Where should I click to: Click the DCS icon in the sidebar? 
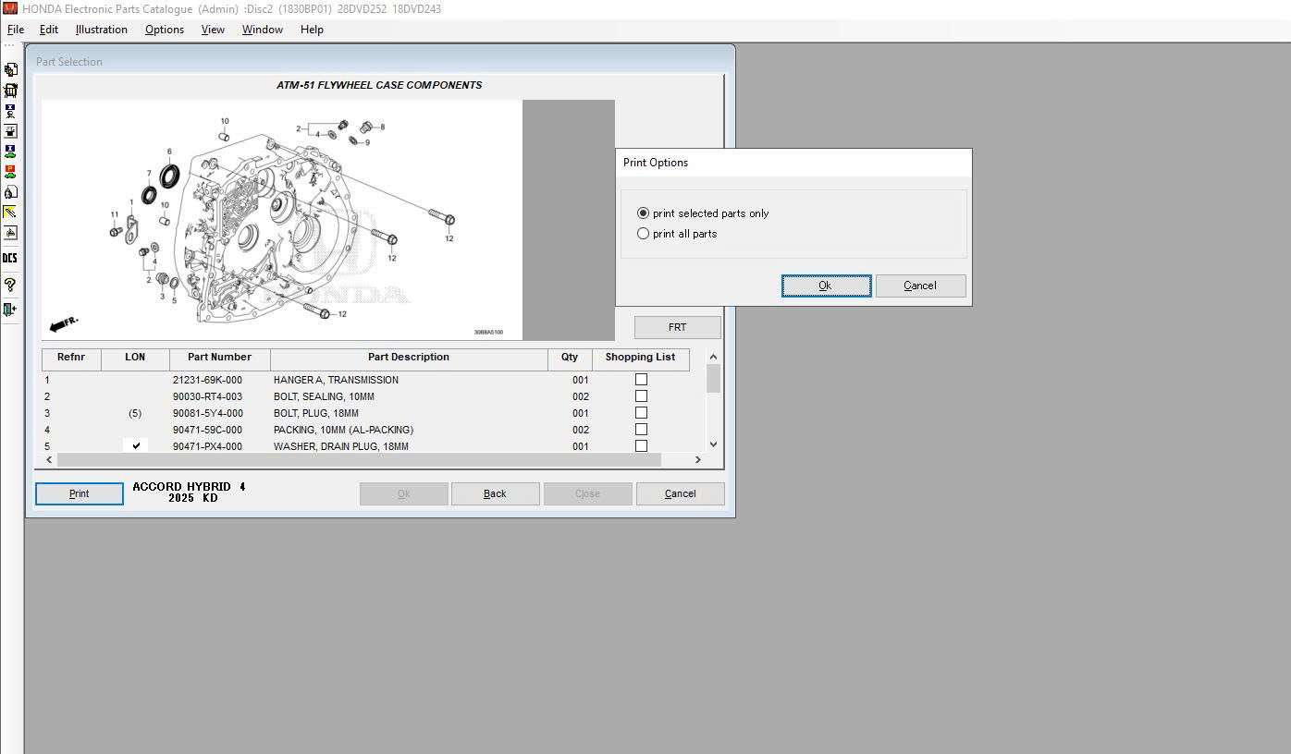pyautogui.click(x=10, y=258)
